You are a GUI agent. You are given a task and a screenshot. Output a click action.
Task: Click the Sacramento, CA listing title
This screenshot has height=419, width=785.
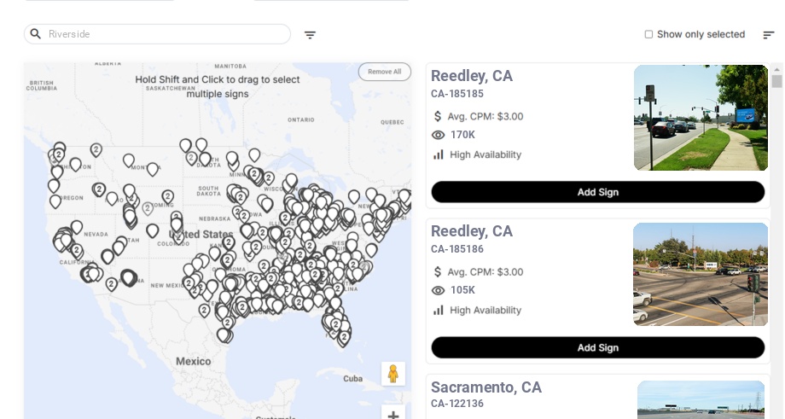click(x=486, y=387)
